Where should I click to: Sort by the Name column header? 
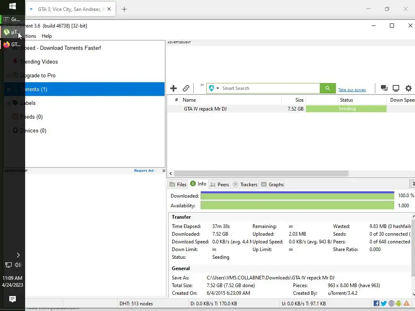pos(231,100)
